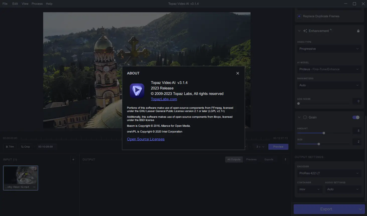Open the input video's three-dot menu
The height and width of the screenshot is (216, 367).
click(x=34, y=187)
